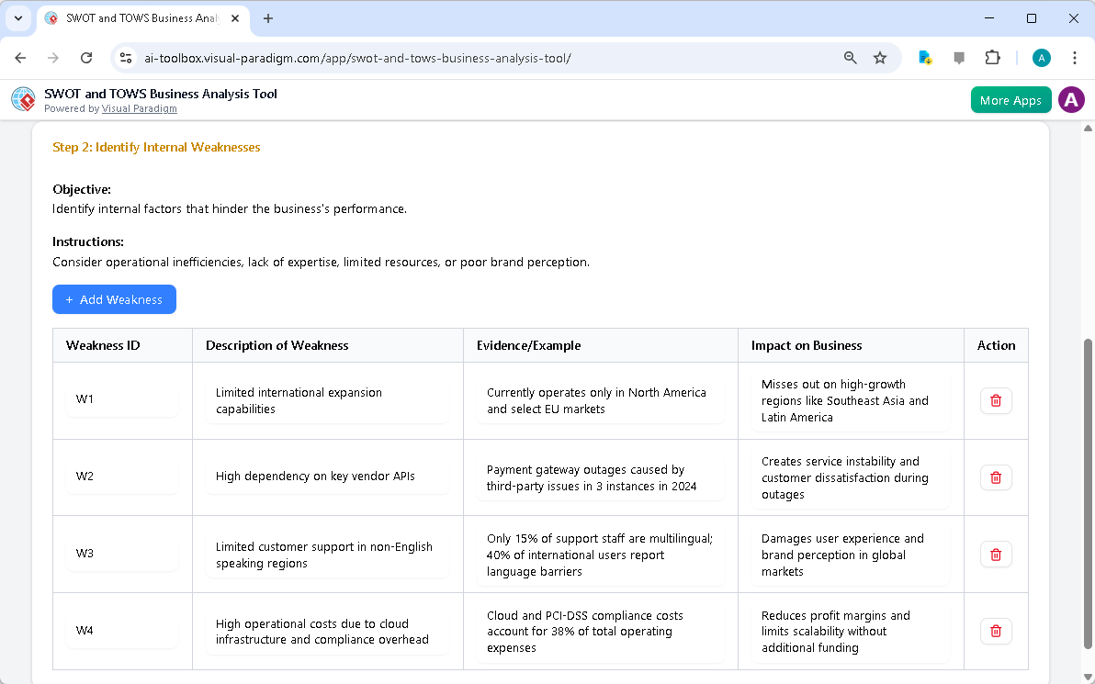Screen dimensions: 1095x684
Task: Open the browser extensions icon
Action: 992,57
